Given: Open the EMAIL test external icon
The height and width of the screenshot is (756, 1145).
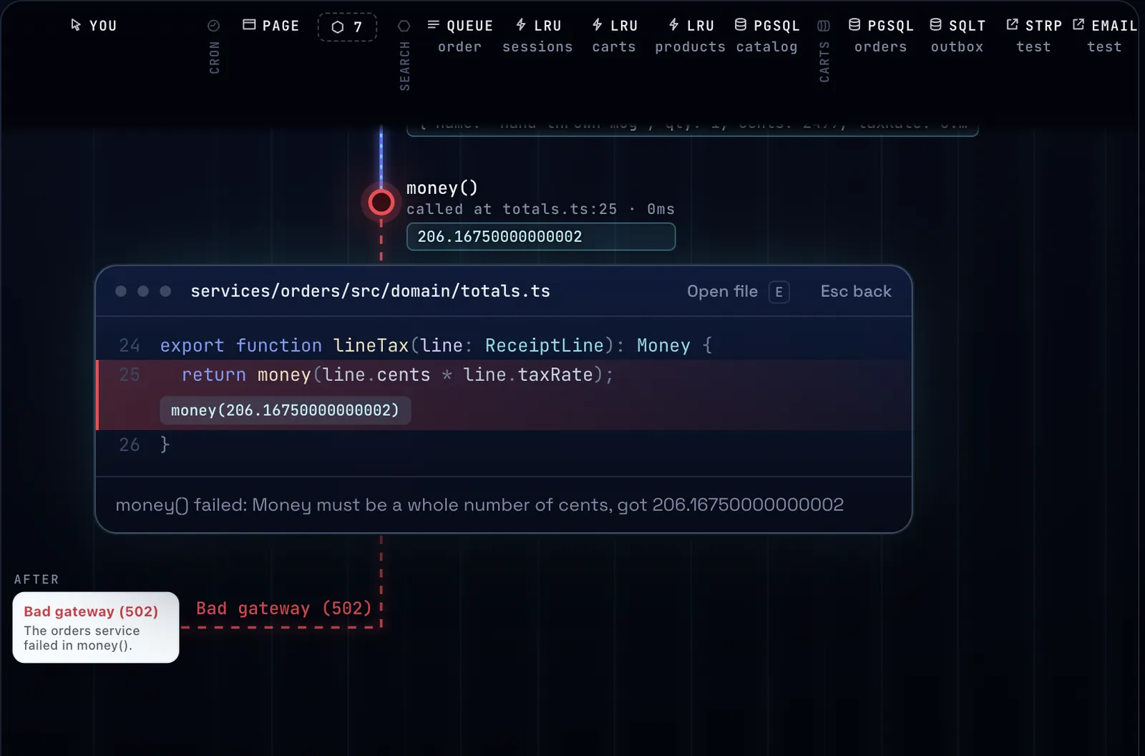Looking at the screenshot, I should [x=1078, y=24].
